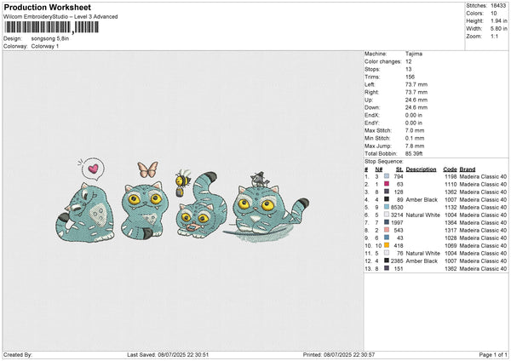Click stitch count '2385' in row 12
This screenshot has height=361, width=511.
coord(397,261)
